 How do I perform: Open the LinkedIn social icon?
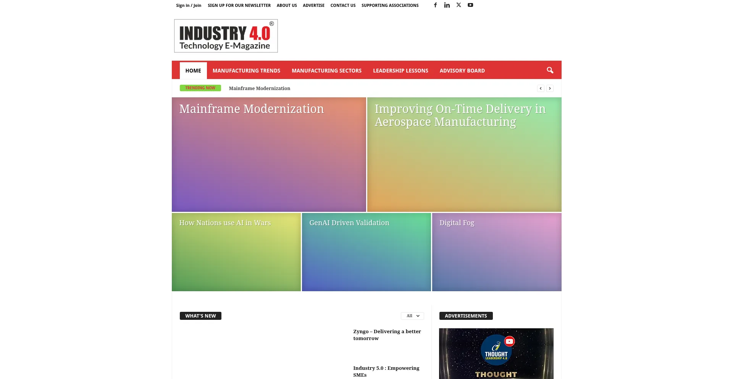(x=447, y=5)
